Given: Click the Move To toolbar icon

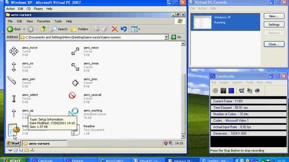Looking at the screenshot, I should click(x=96, y=29).
